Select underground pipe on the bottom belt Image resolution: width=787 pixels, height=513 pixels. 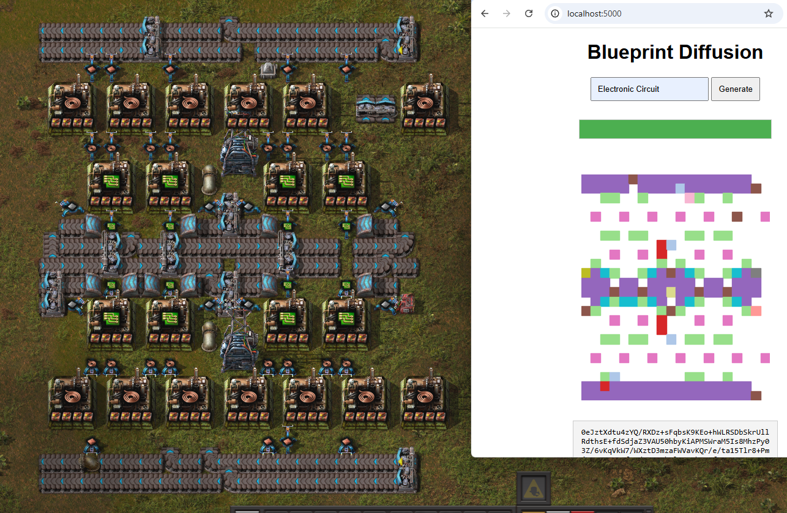pos(90,462)
